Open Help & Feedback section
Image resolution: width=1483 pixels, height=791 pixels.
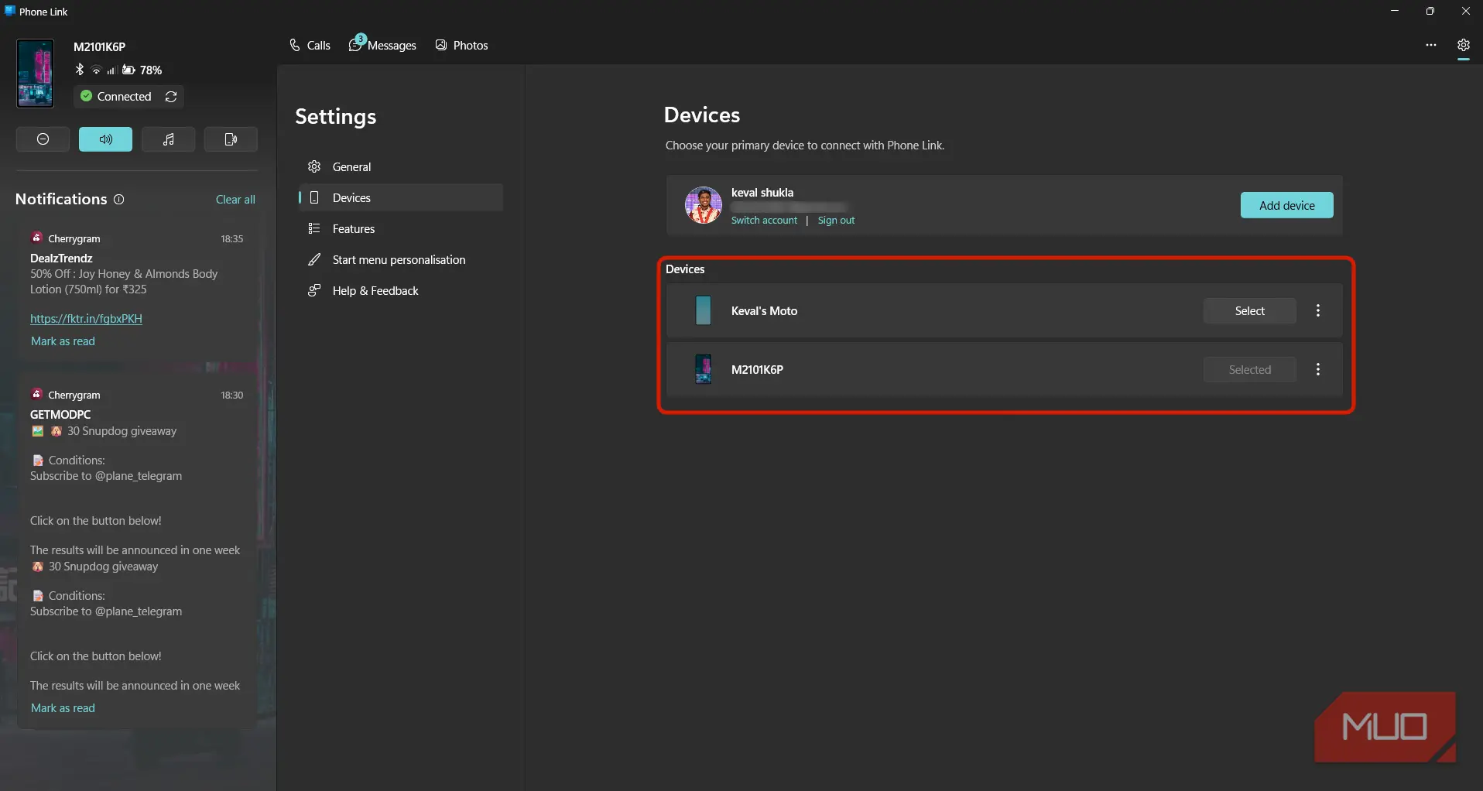pyautogui.click(x=400, y=291)
